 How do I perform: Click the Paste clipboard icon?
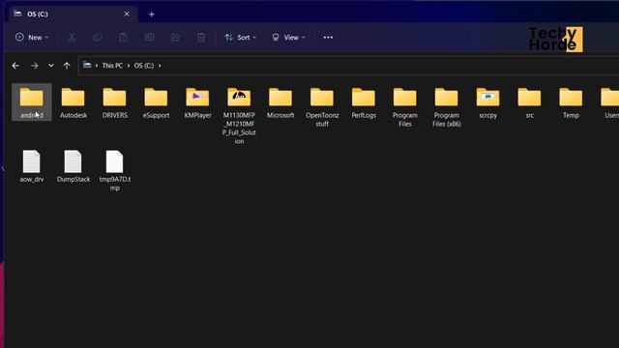(x=124, y=38)
